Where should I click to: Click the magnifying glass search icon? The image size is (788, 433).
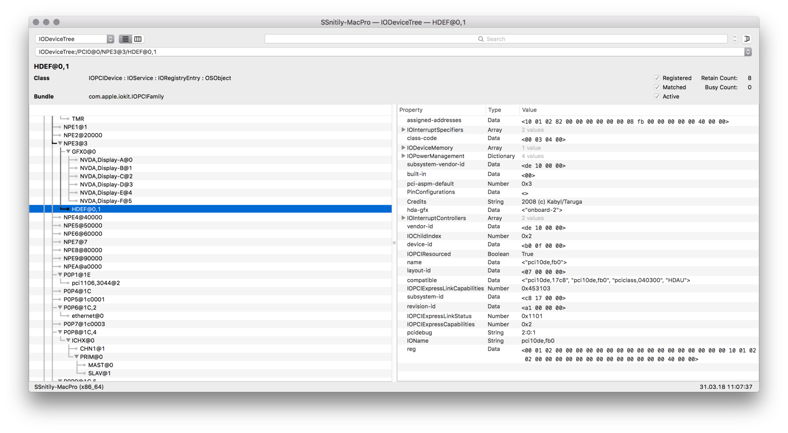click(x=481, y=39)
